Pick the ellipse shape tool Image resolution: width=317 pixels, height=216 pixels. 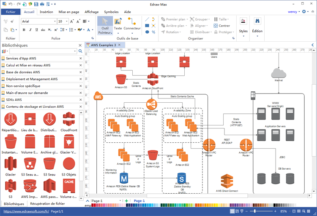[x=147, y=32]
